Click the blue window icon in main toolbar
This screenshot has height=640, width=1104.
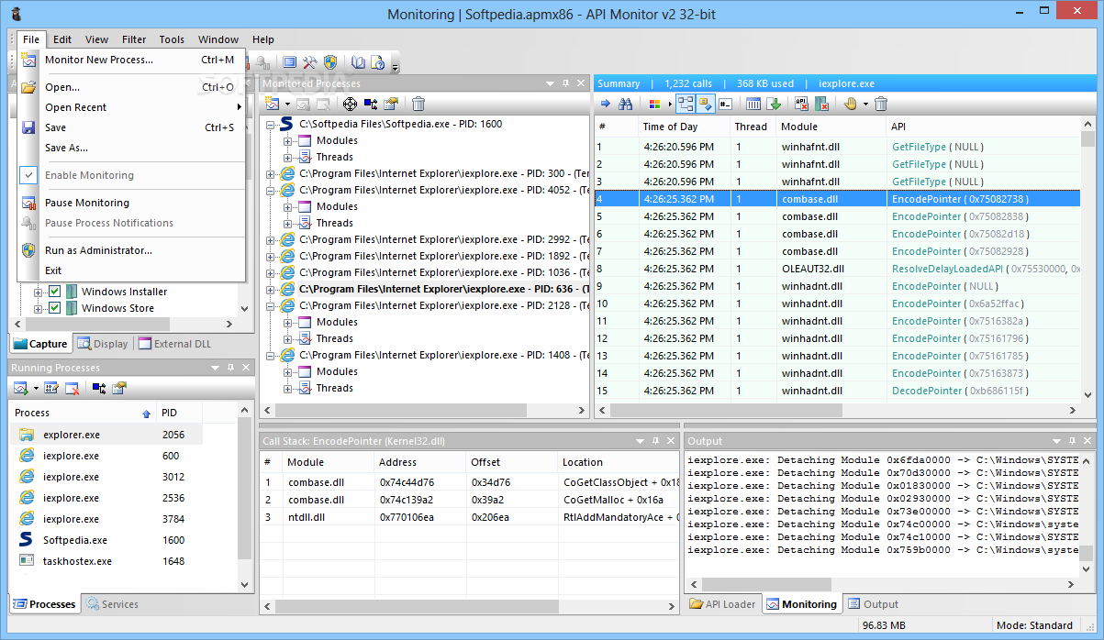pyautogui.click(x=289, y=62)
